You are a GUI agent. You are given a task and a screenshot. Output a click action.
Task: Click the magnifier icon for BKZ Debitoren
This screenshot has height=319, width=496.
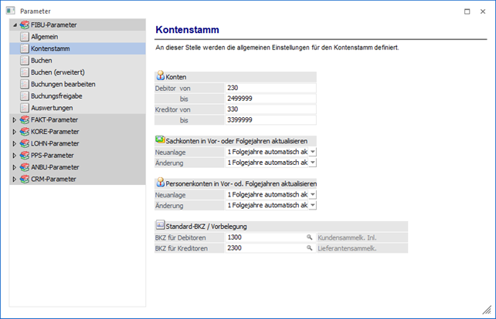pos(310,237)
